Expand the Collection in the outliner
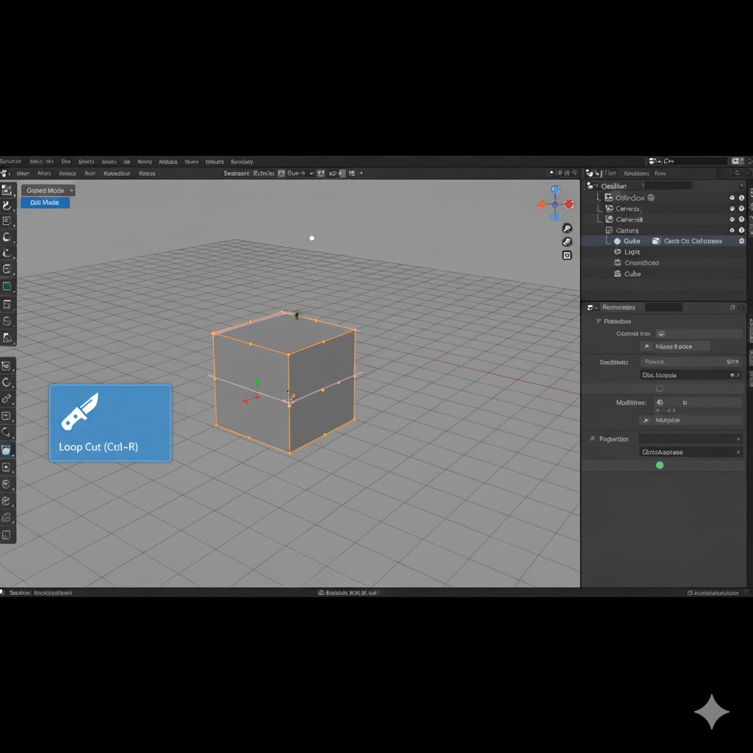This screenshot has width=753, height=753. tap(597, 197)
